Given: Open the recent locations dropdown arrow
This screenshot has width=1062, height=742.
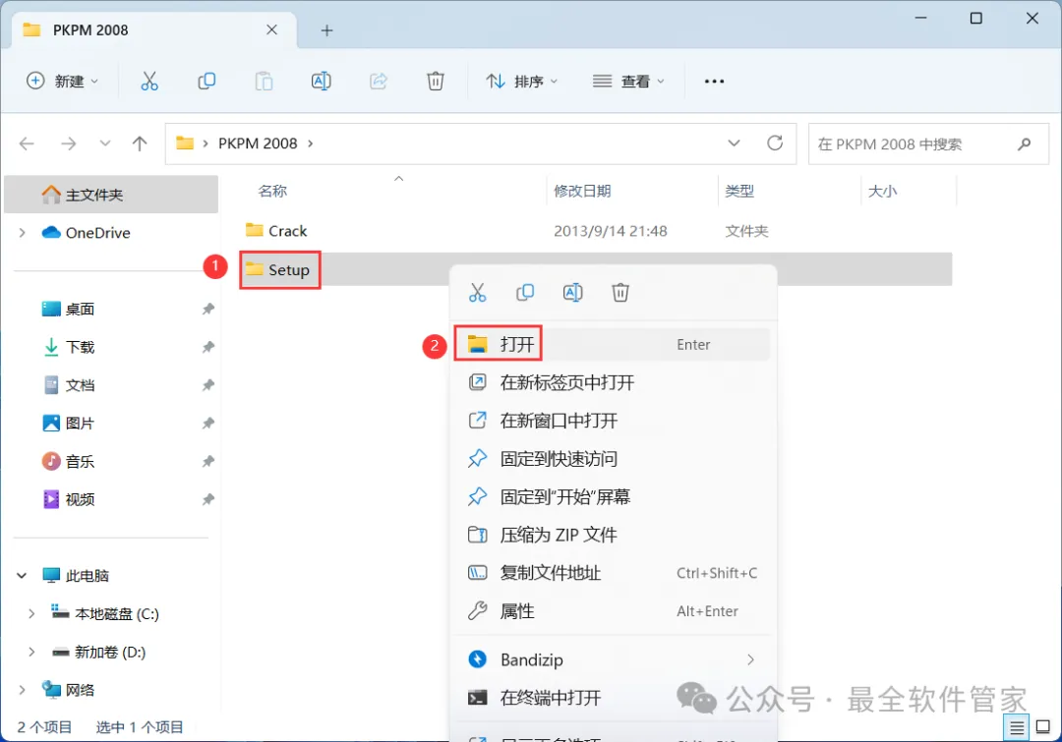Looking at the screenshot, I should (x=105, y=143).
